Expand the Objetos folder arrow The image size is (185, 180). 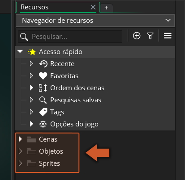coord(20,151)
